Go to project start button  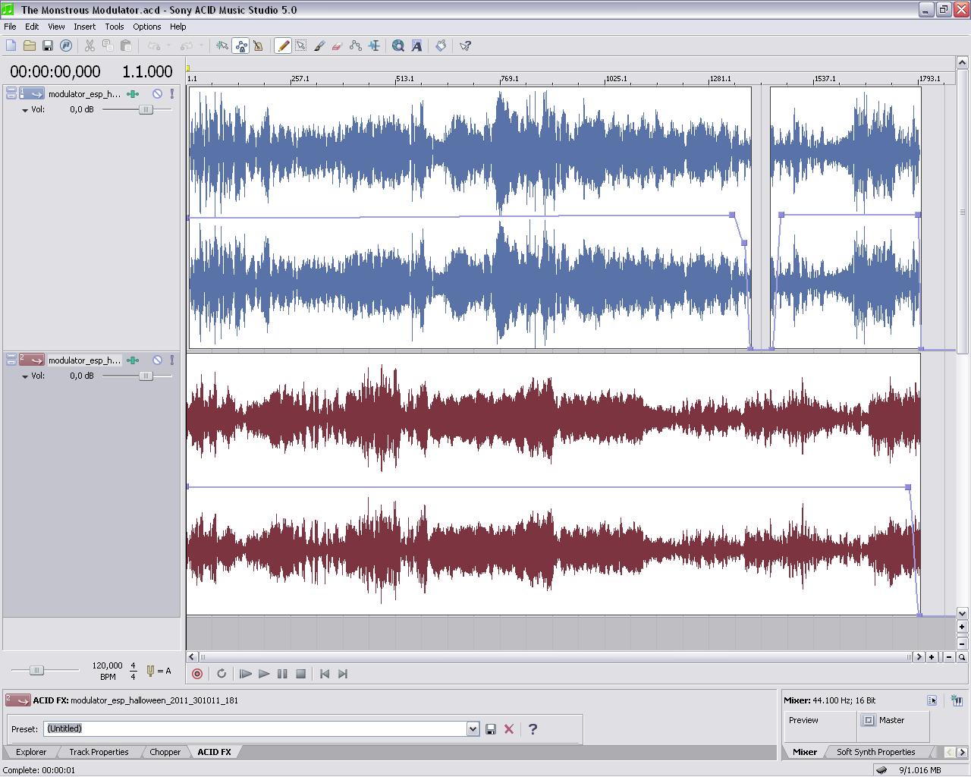pos(325,674)
